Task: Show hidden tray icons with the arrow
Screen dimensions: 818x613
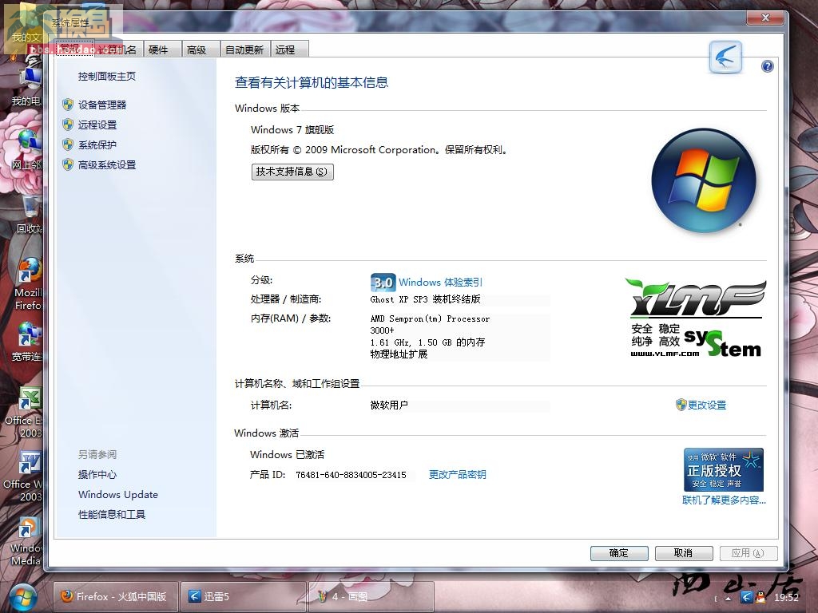Action: (x=729, y=599)
